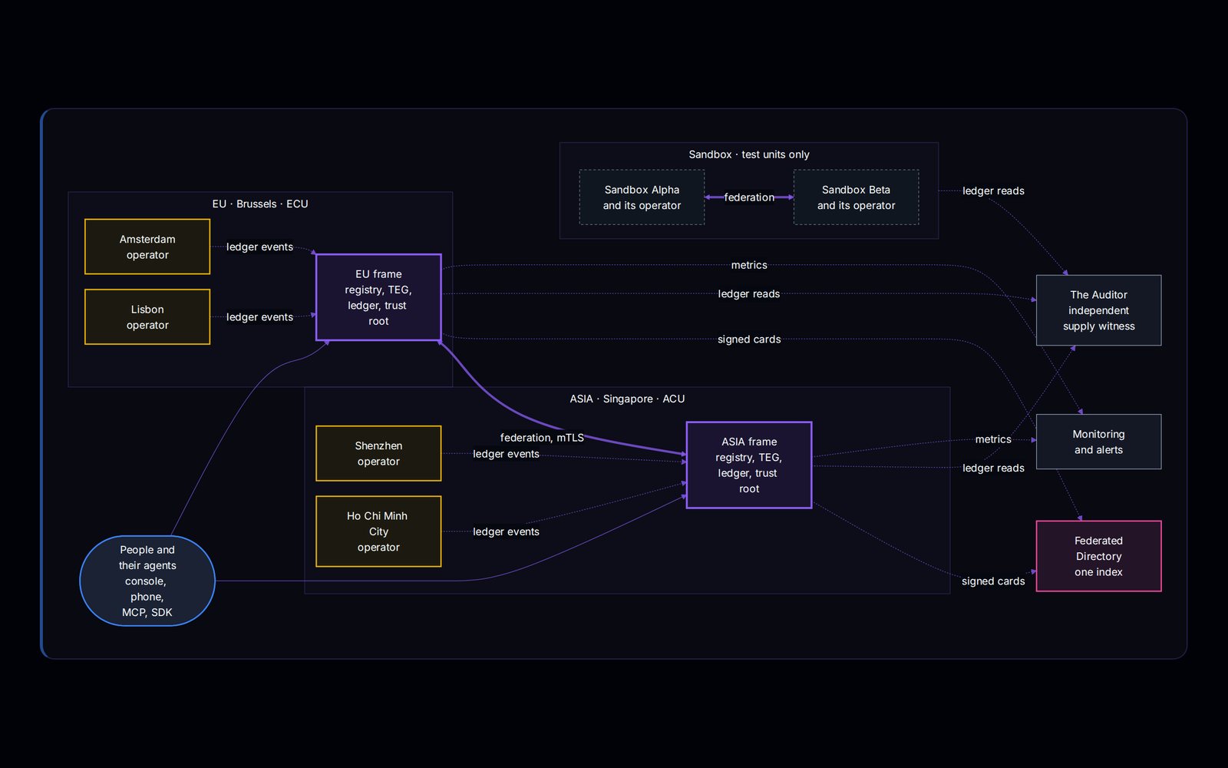1228x768 pixels.
Task: Select the Shenzhen operator node
Action: click(378, 453)
